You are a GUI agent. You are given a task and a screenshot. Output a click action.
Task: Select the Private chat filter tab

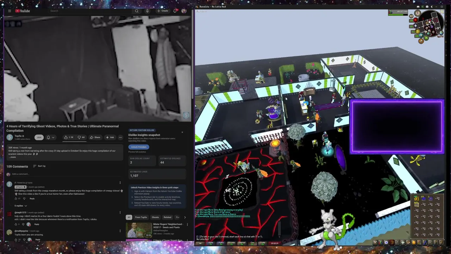point(231,243)
